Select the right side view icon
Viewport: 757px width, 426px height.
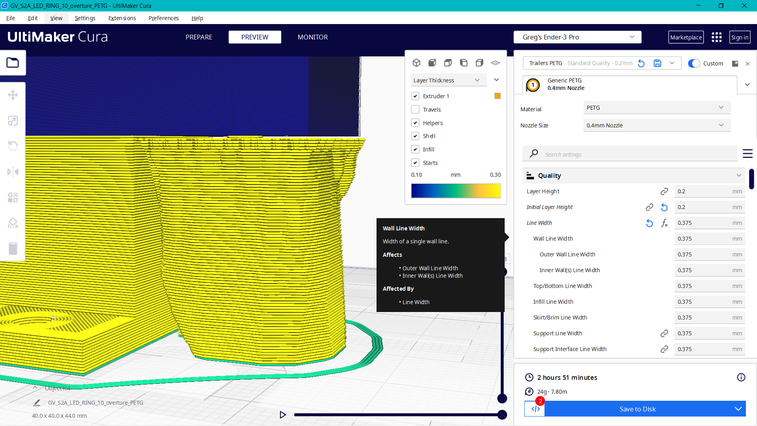(479, 63)
